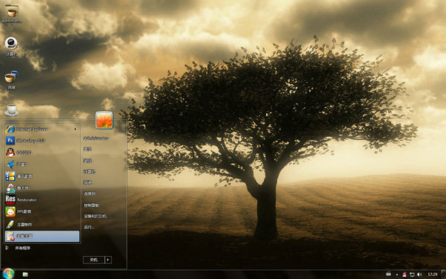The width and height of the screenshot is (446, 279).
Task: Open the 主题制作 pencil icon entry
Action: [42, 225]
